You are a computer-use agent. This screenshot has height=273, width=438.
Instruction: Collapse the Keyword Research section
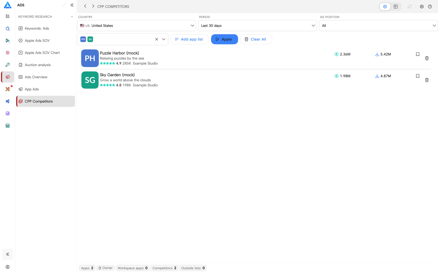(x=72, y=17)
